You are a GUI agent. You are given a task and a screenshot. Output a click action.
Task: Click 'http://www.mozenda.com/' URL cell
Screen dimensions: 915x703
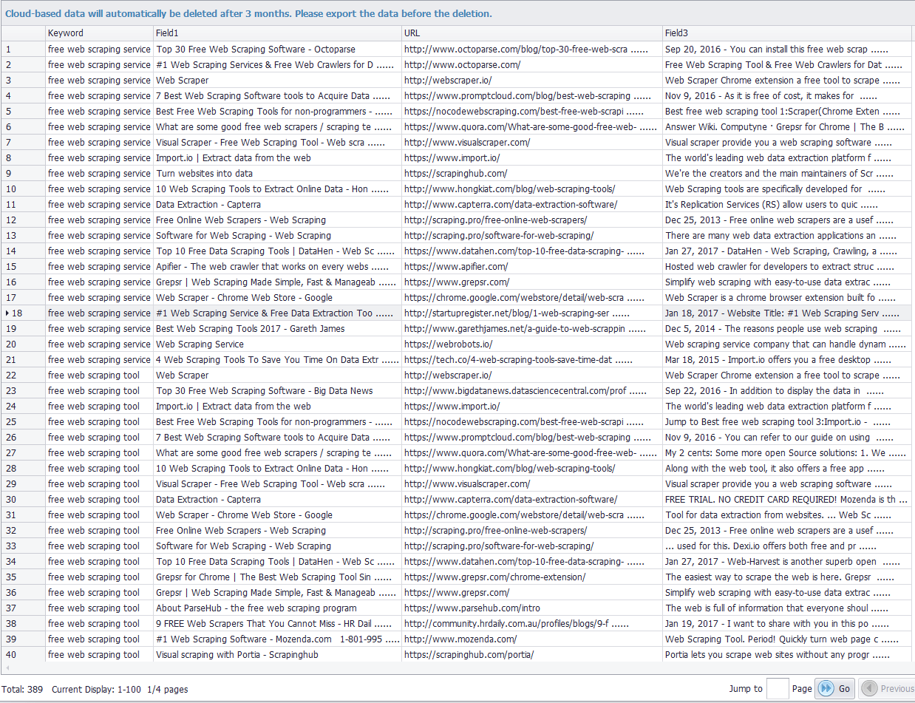coord(532,639)
